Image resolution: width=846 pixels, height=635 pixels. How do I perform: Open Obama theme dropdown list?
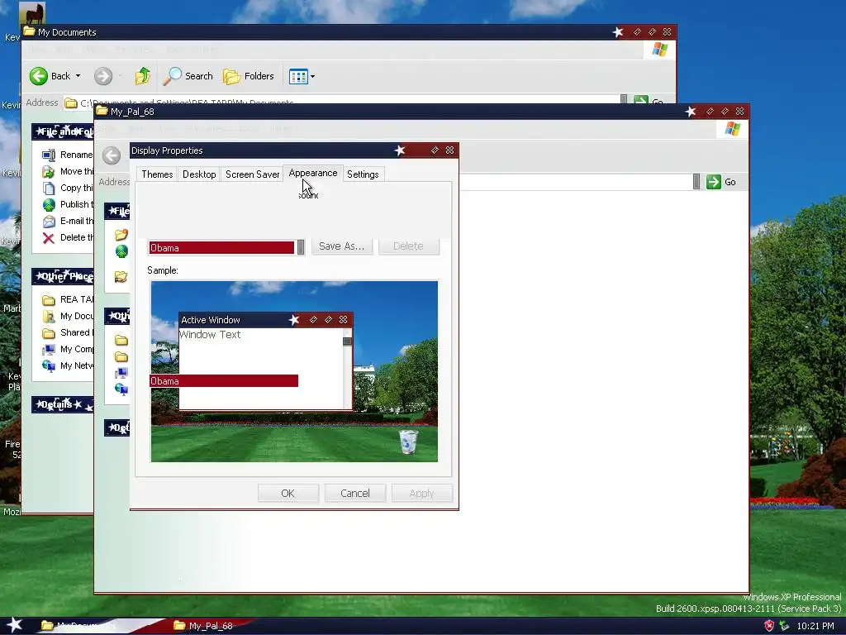coord(301,247)
